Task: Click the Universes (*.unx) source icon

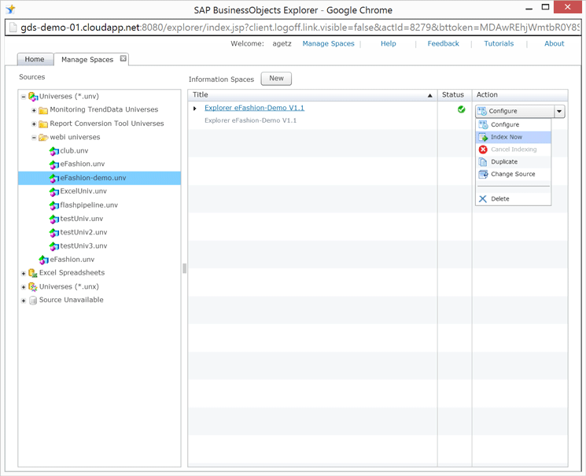Action: click(33, 287)
